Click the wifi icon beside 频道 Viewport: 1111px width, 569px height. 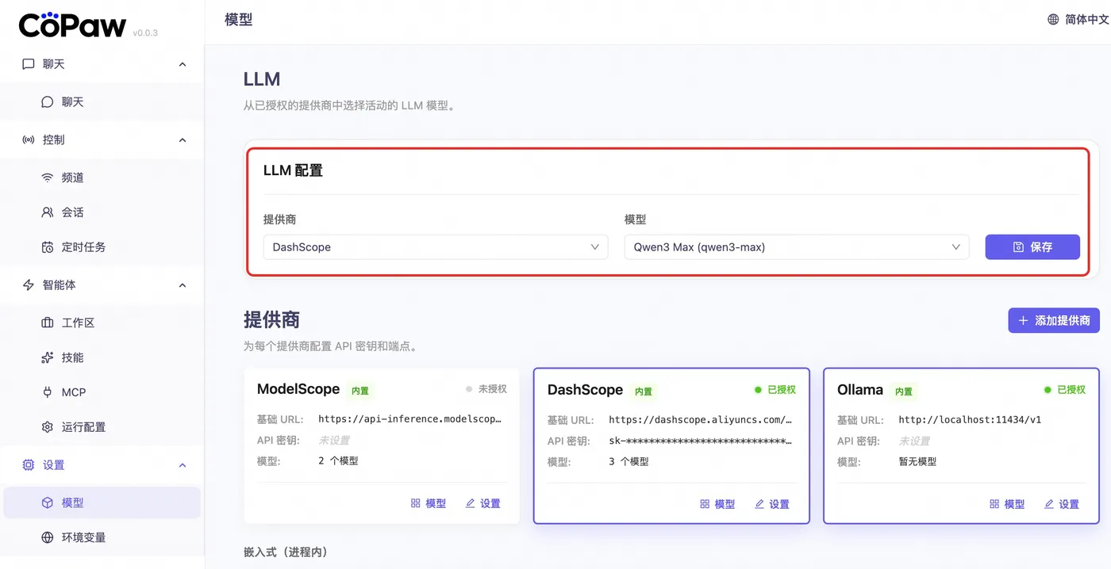tap(48, 178)
